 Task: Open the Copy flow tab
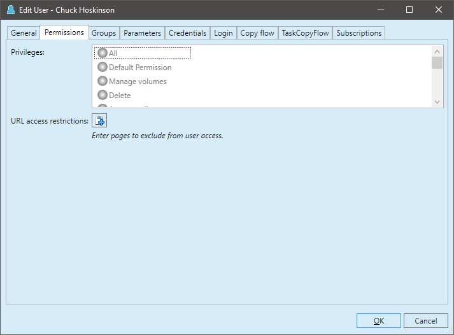coord(257,33)
